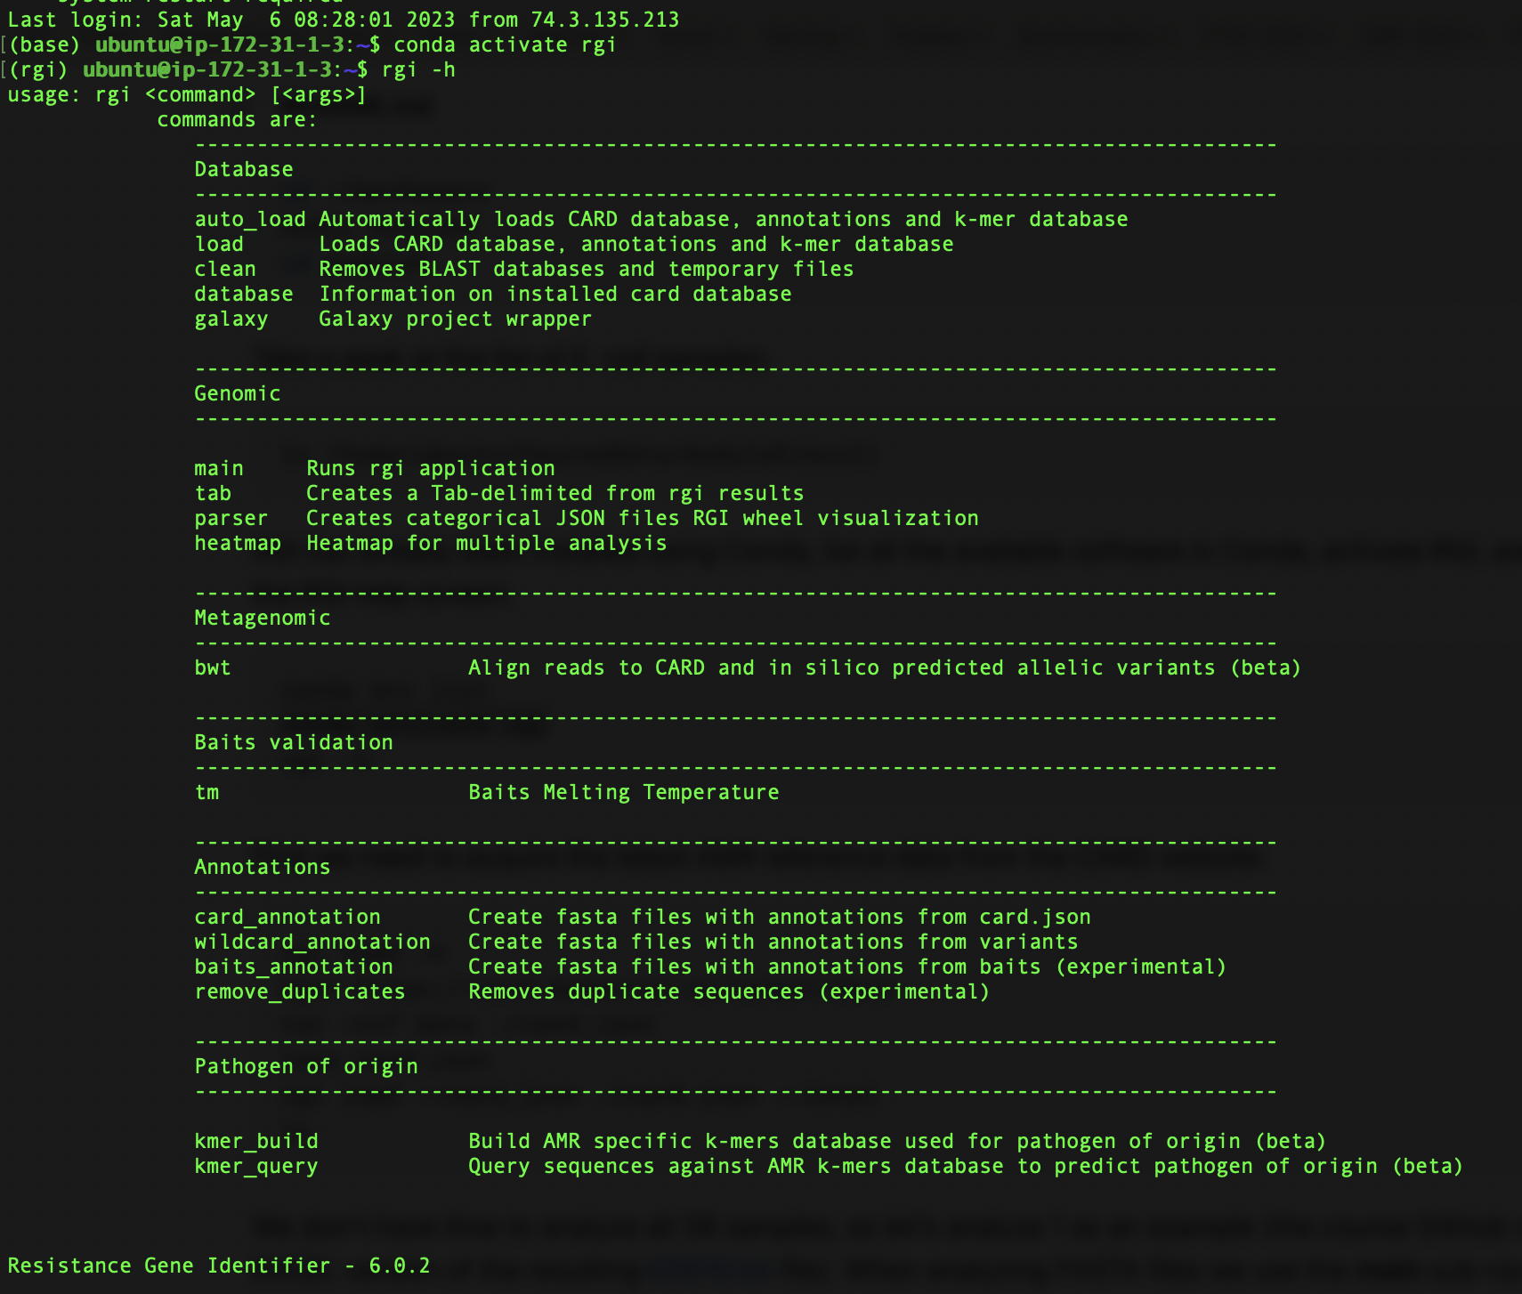1522x1294 pixels.
Task: Click 'Resistance Gene Identifier - 6.0.2' version line
Action: pos(219,1266)
